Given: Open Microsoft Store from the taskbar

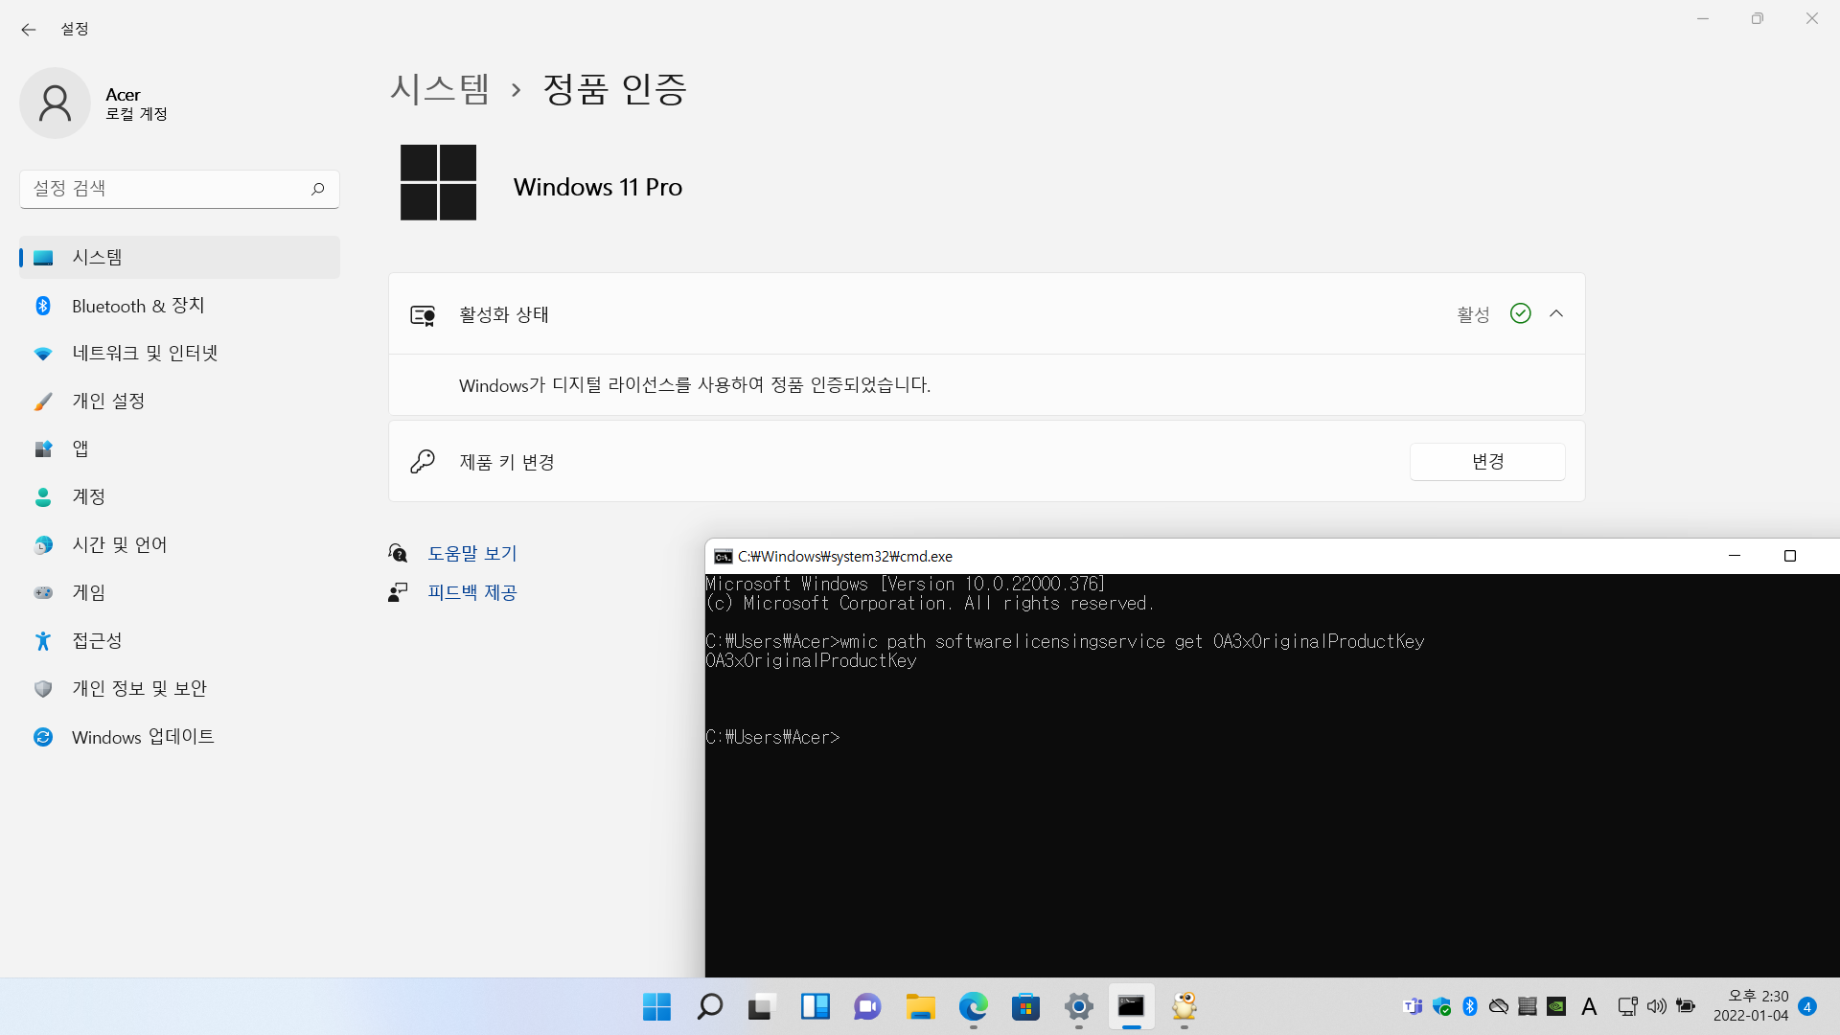Looking at the screenshot, I should coord(1025,1006).
